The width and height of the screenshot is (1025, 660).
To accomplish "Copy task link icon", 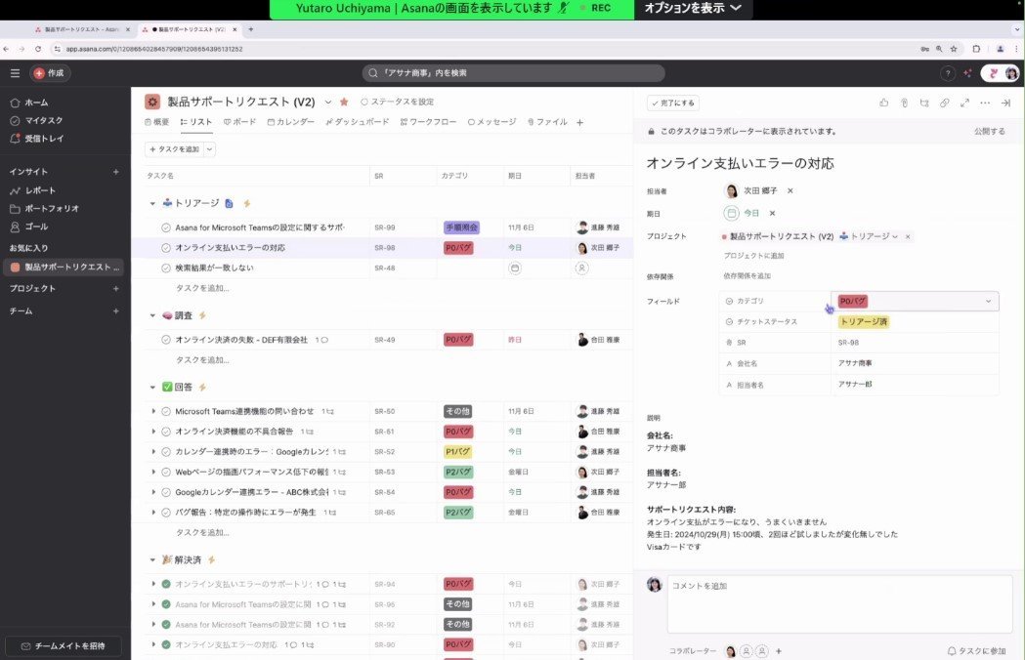I will [x=945, y=103].
